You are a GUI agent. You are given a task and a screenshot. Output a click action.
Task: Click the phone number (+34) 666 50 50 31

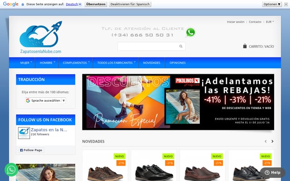[142, 35]
